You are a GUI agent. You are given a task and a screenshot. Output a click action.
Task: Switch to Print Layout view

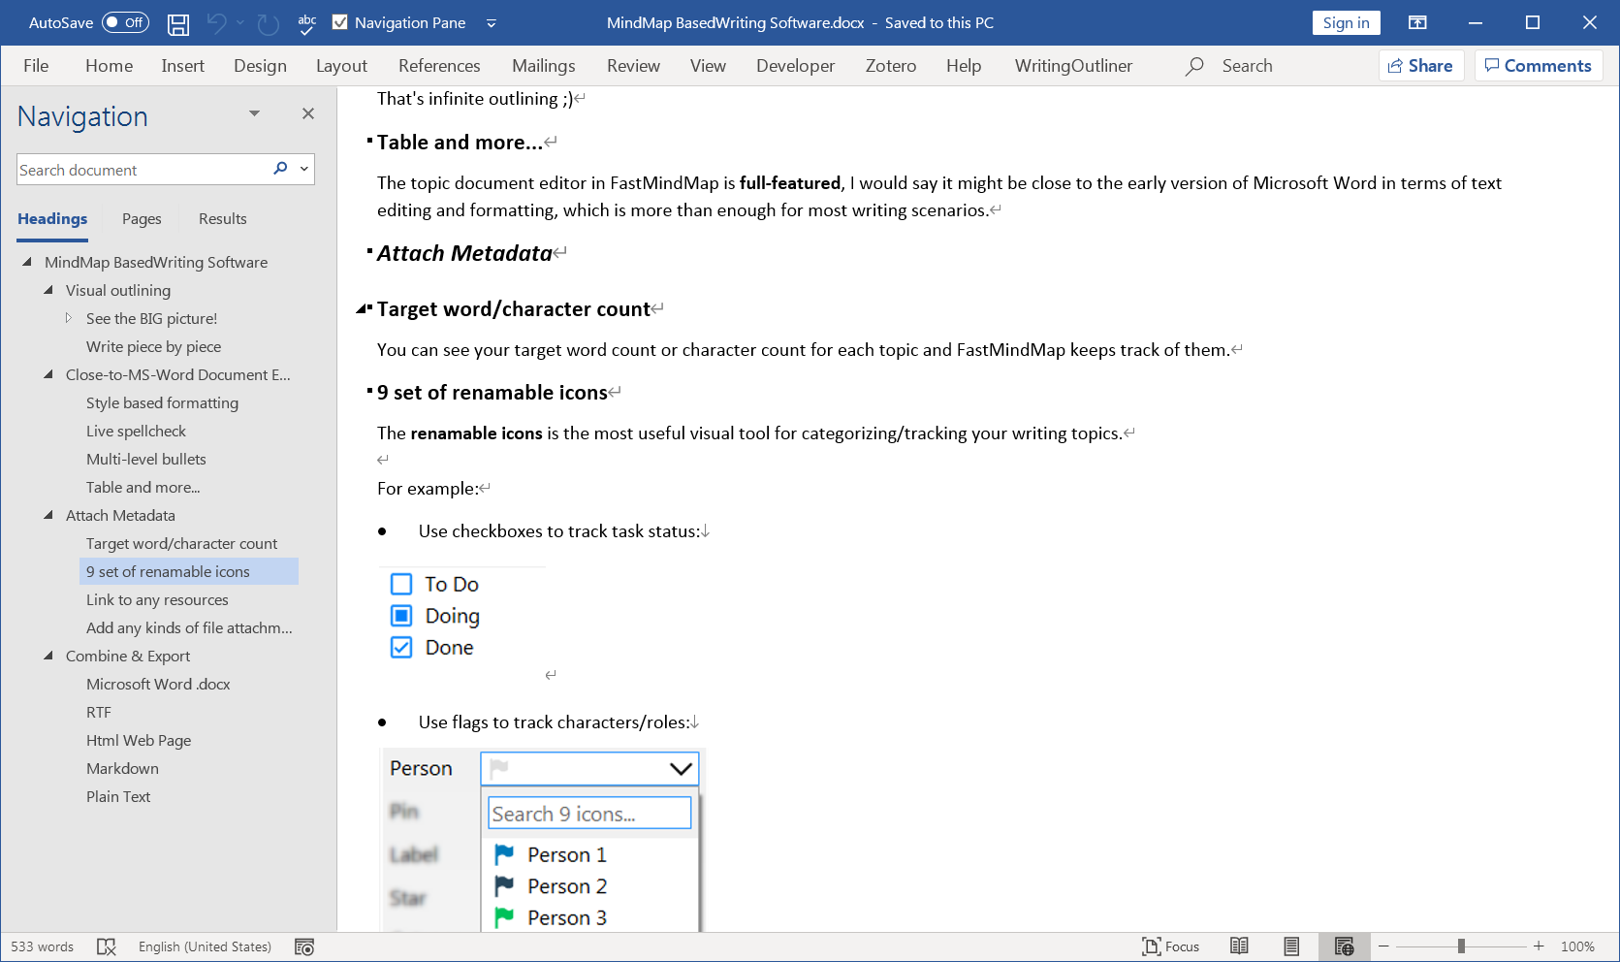[x=1291, y=946]
